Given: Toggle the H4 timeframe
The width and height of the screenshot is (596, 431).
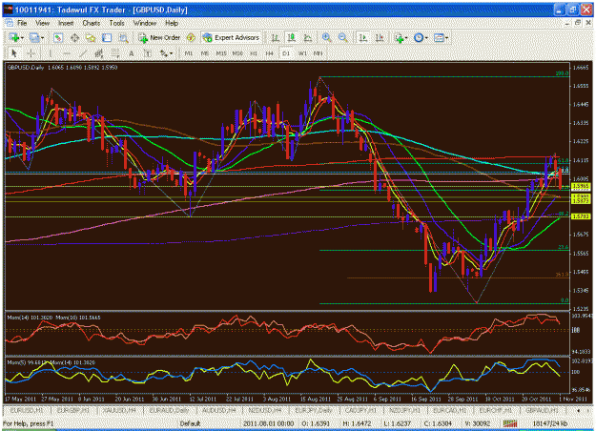Looking at the screenshot, I should 269,53.
